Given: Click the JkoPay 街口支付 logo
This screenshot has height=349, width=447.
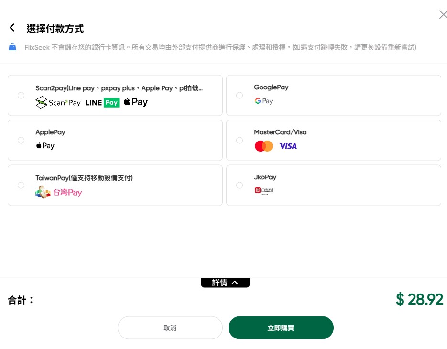Looking at the screenshot, I should (x=264, y=190).
